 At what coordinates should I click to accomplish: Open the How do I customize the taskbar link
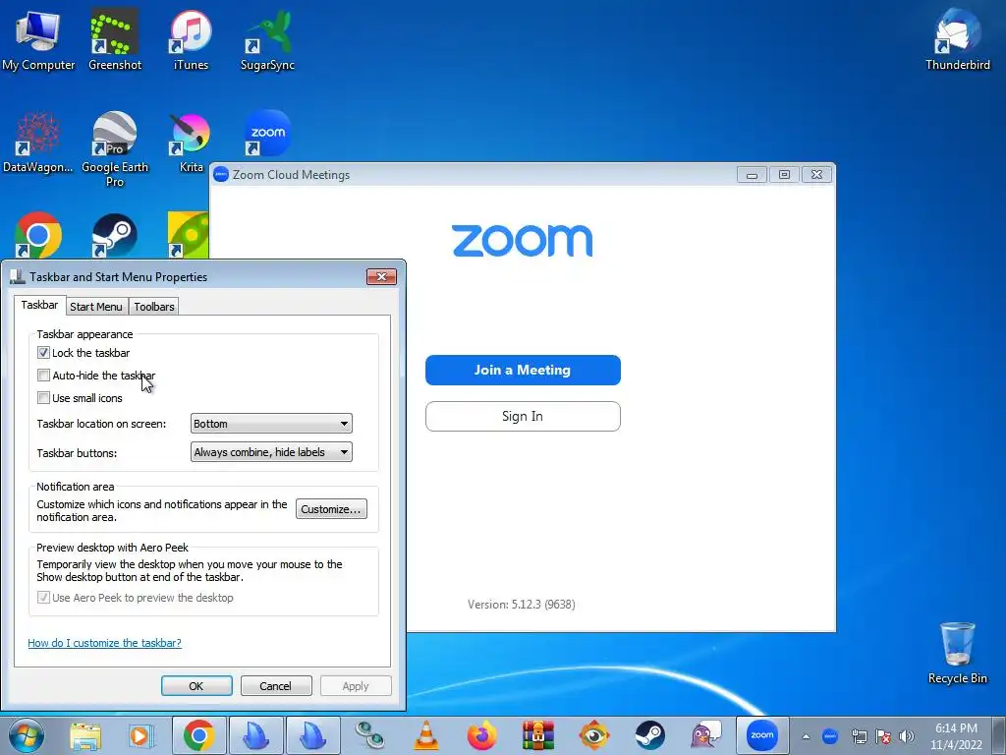click(104, 643)
